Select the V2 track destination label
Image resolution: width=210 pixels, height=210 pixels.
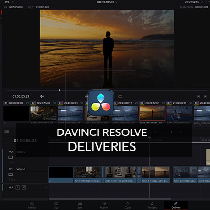tap(11, 152)
